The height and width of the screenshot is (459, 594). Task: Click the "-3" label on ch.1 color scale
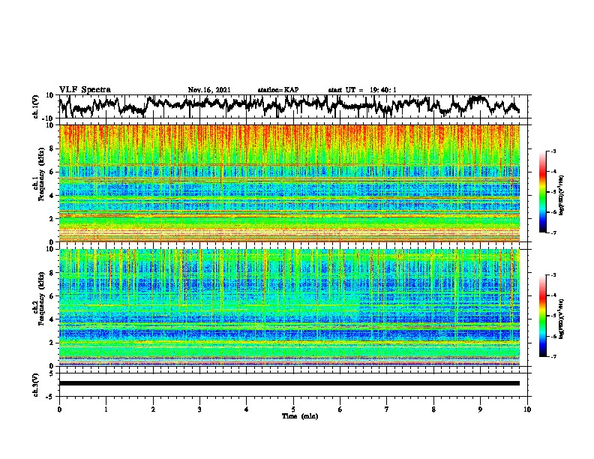pos(553,151)
